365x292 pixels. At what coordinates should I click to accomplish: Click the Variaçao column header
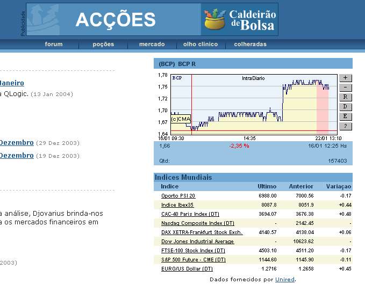(x=339, y=186)
